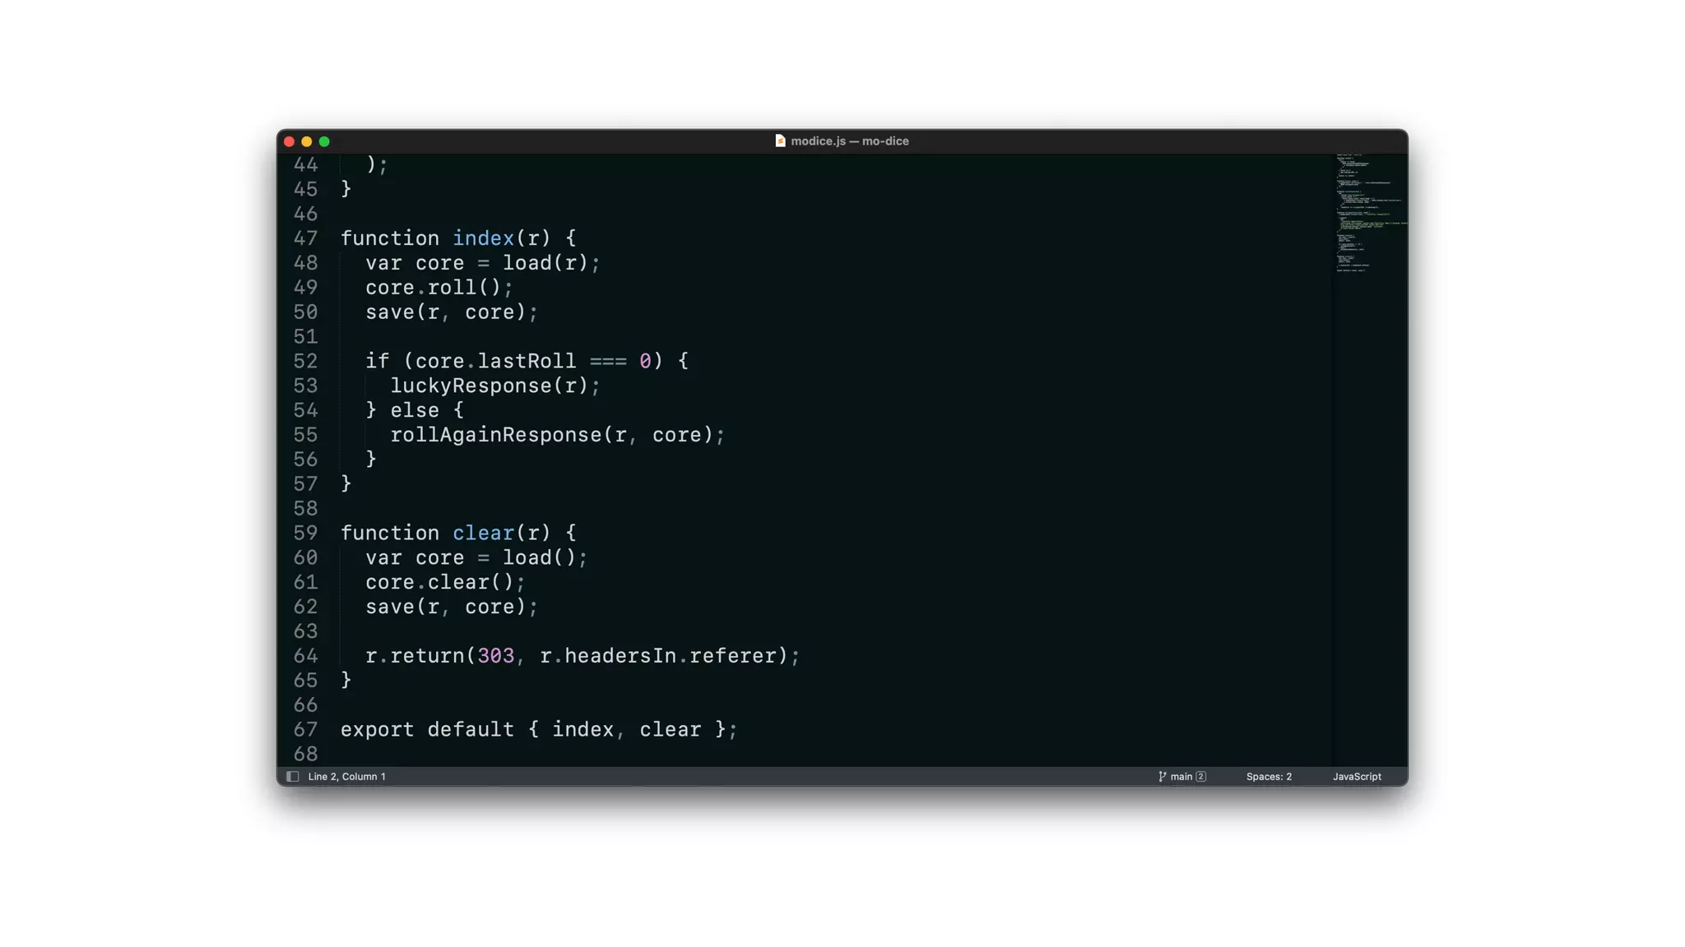Click the number 303 in r.return call

pyautogui.click(x=496, y=656)
